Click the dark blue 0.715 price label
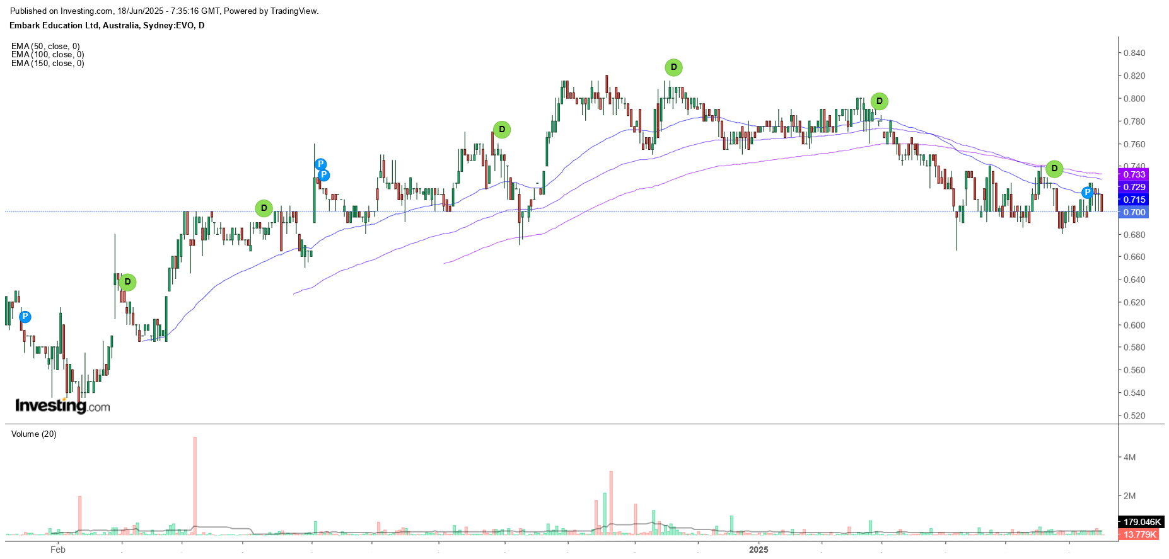Screen dimensions: 1169x559 tap(1134, 200)
